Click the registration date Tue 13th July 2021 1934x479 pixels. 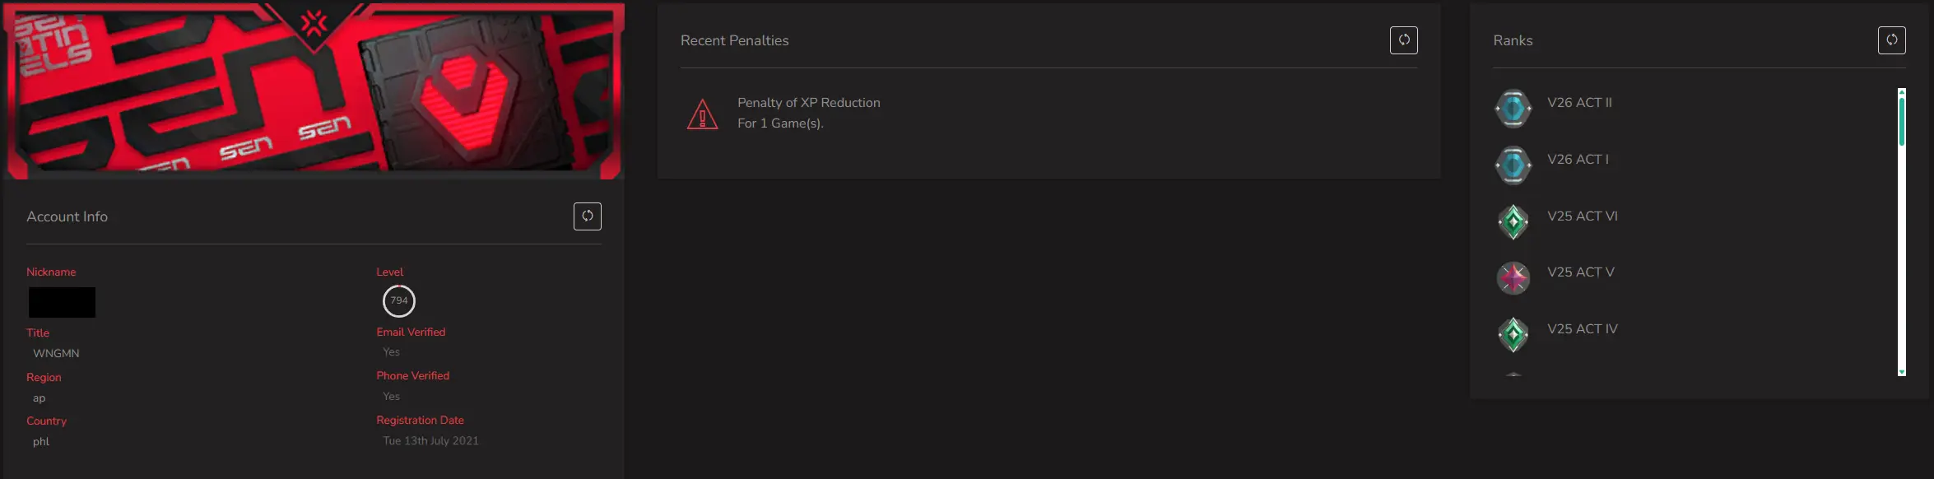[x=430, y=441]
